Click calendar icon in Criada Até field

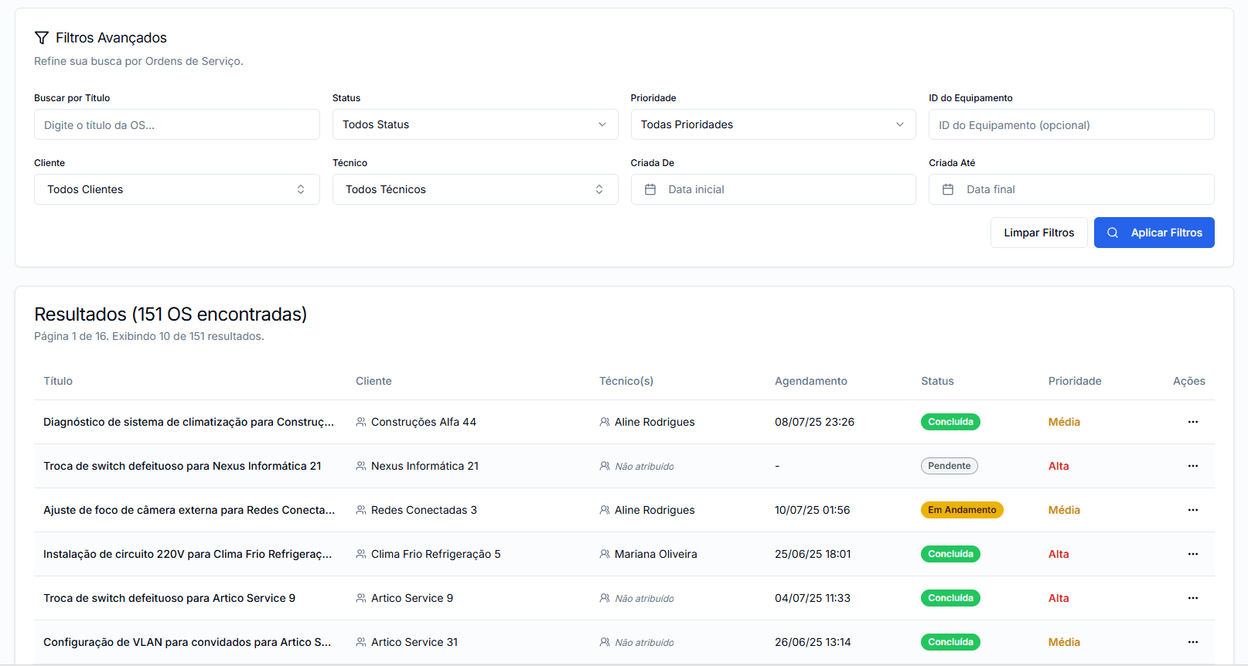point(948,189)
